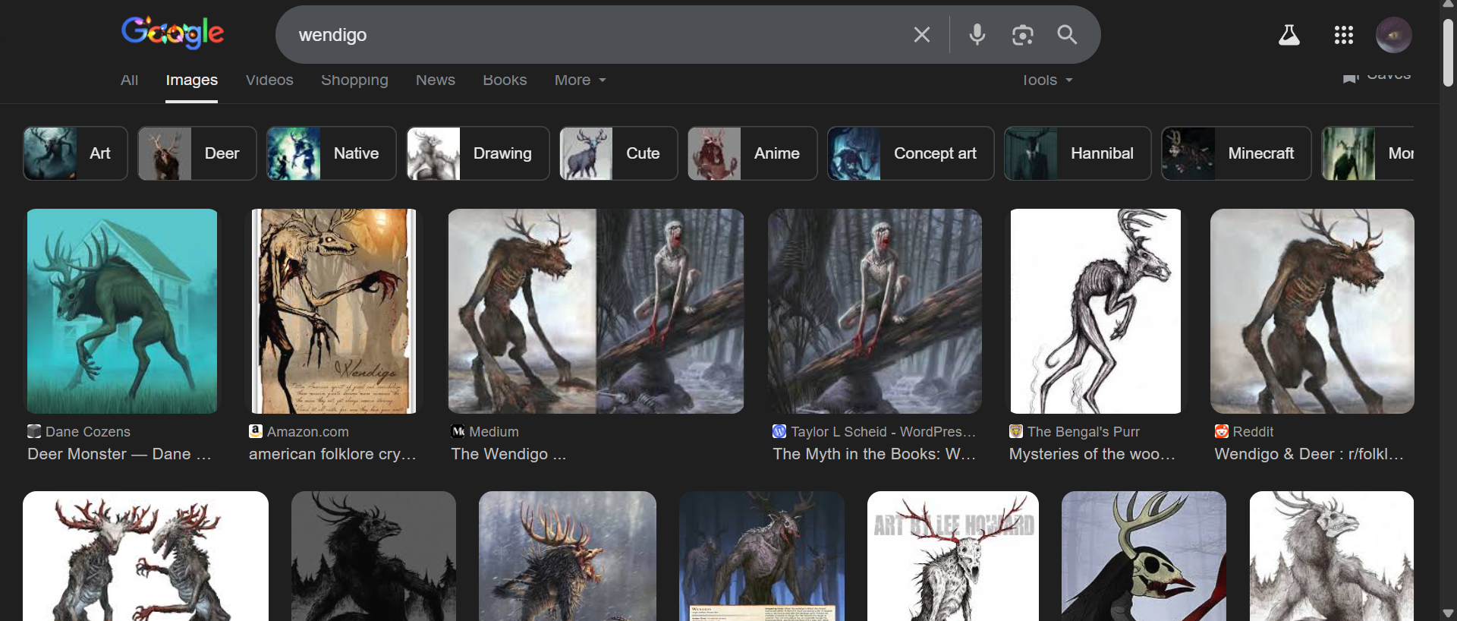Click the WordPress favicon
The width and height of the screenshot is (1457, 621).
click(779, 431)
